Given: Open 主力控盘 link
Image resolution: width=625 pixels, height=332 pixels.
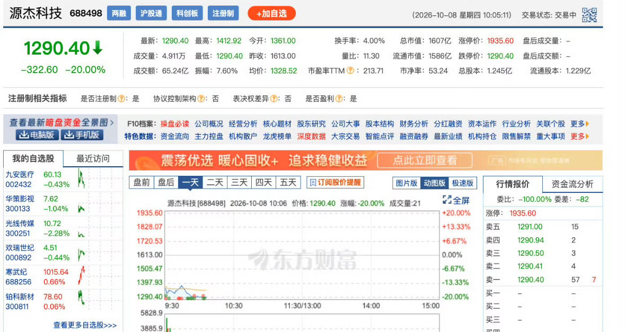Looking at the screenshot, I should click(x=209, y=136).
